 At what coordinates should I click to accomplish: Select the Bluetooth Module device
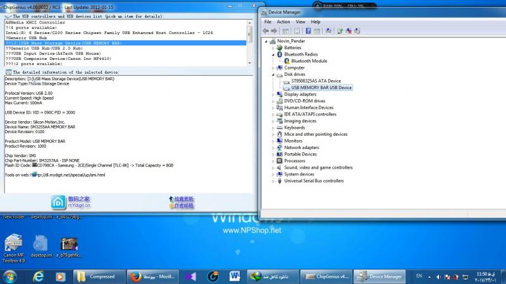coord(309,61)
